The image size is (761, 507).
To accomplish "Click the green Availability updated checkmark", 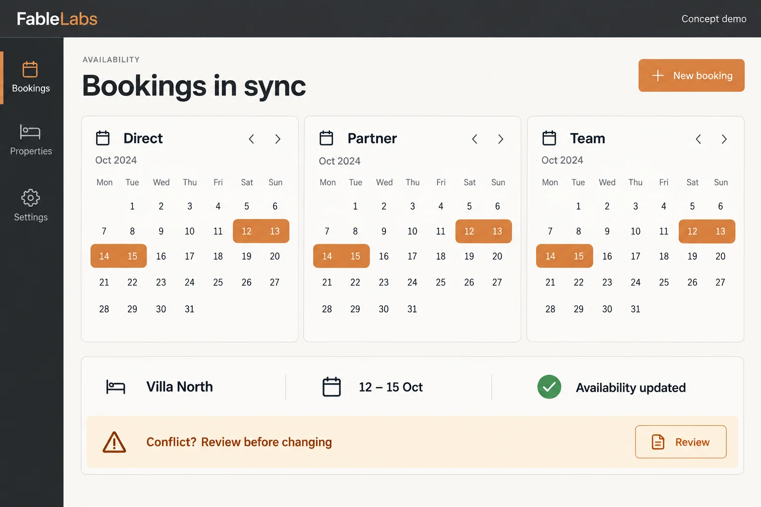I will tap(549, 387).
